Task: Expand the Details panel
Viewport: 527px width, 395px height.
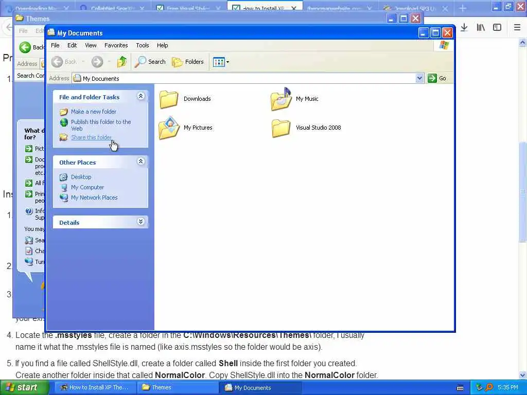Action: pos(141,221)
